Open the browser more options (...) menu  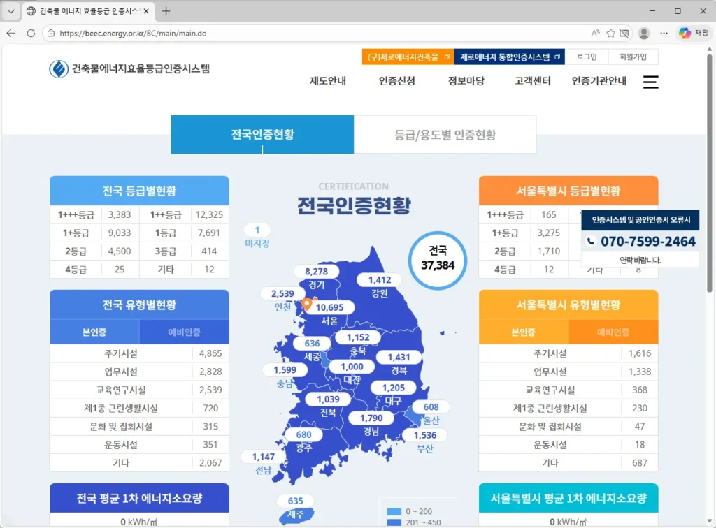pos(664,33)
